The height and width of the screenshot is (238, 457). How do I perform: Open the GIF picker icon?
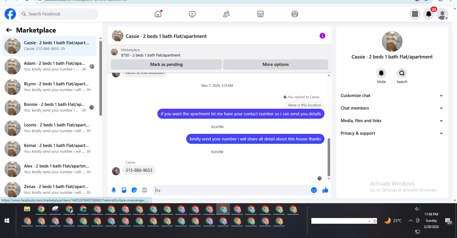click(145, 190)
